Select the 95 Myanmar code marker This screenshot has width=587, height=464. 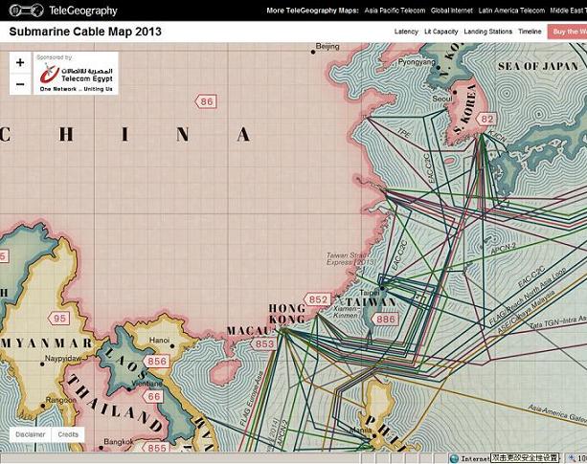tap(60, 319)
